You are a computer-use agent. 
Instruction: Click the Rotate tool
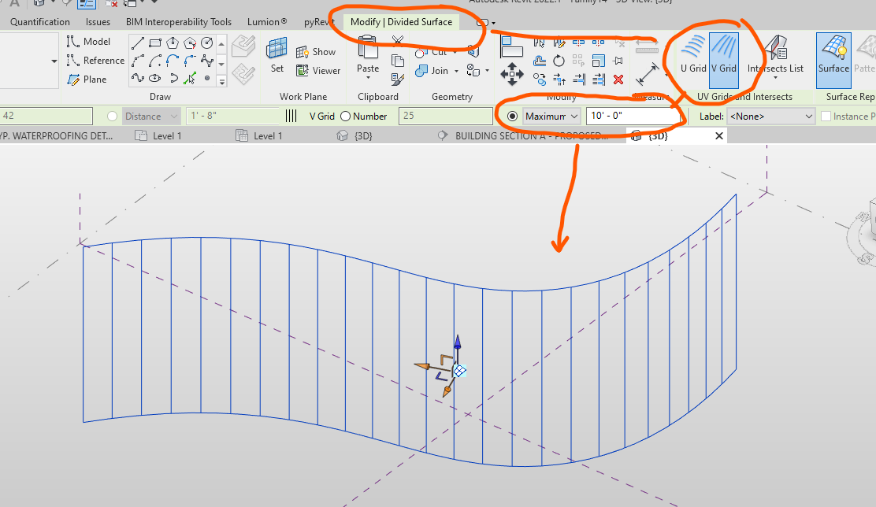pos(559,61)
